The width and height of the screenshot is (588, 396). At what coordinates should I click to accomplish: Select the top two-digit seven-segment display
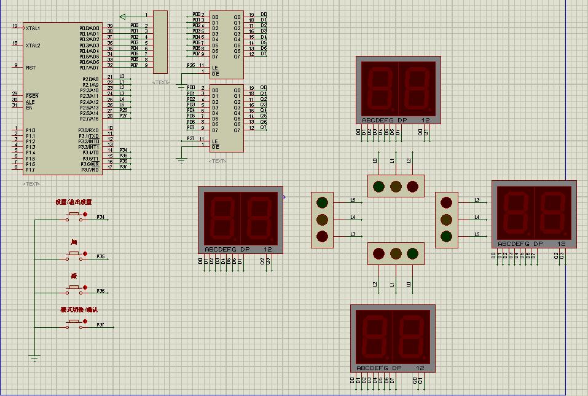(x=398, y=90)
